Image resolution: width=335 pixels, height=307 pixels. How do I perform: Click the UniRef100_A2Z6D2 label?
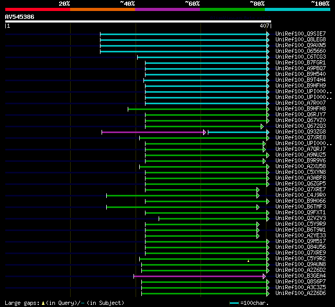coord(300,270)
